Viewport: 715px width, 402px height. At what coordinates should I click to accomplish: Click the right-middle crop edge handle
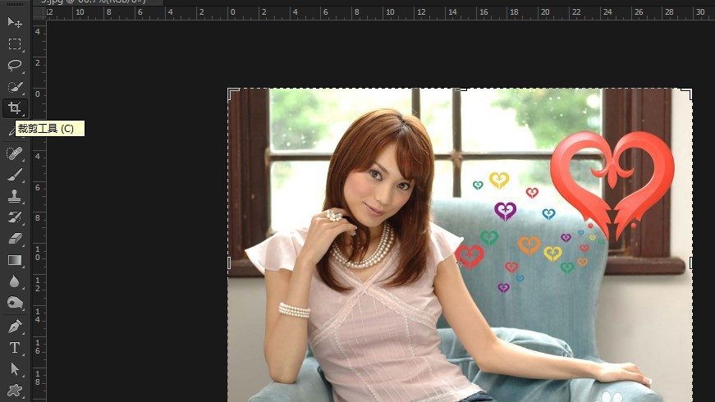(x=691, y=263)
